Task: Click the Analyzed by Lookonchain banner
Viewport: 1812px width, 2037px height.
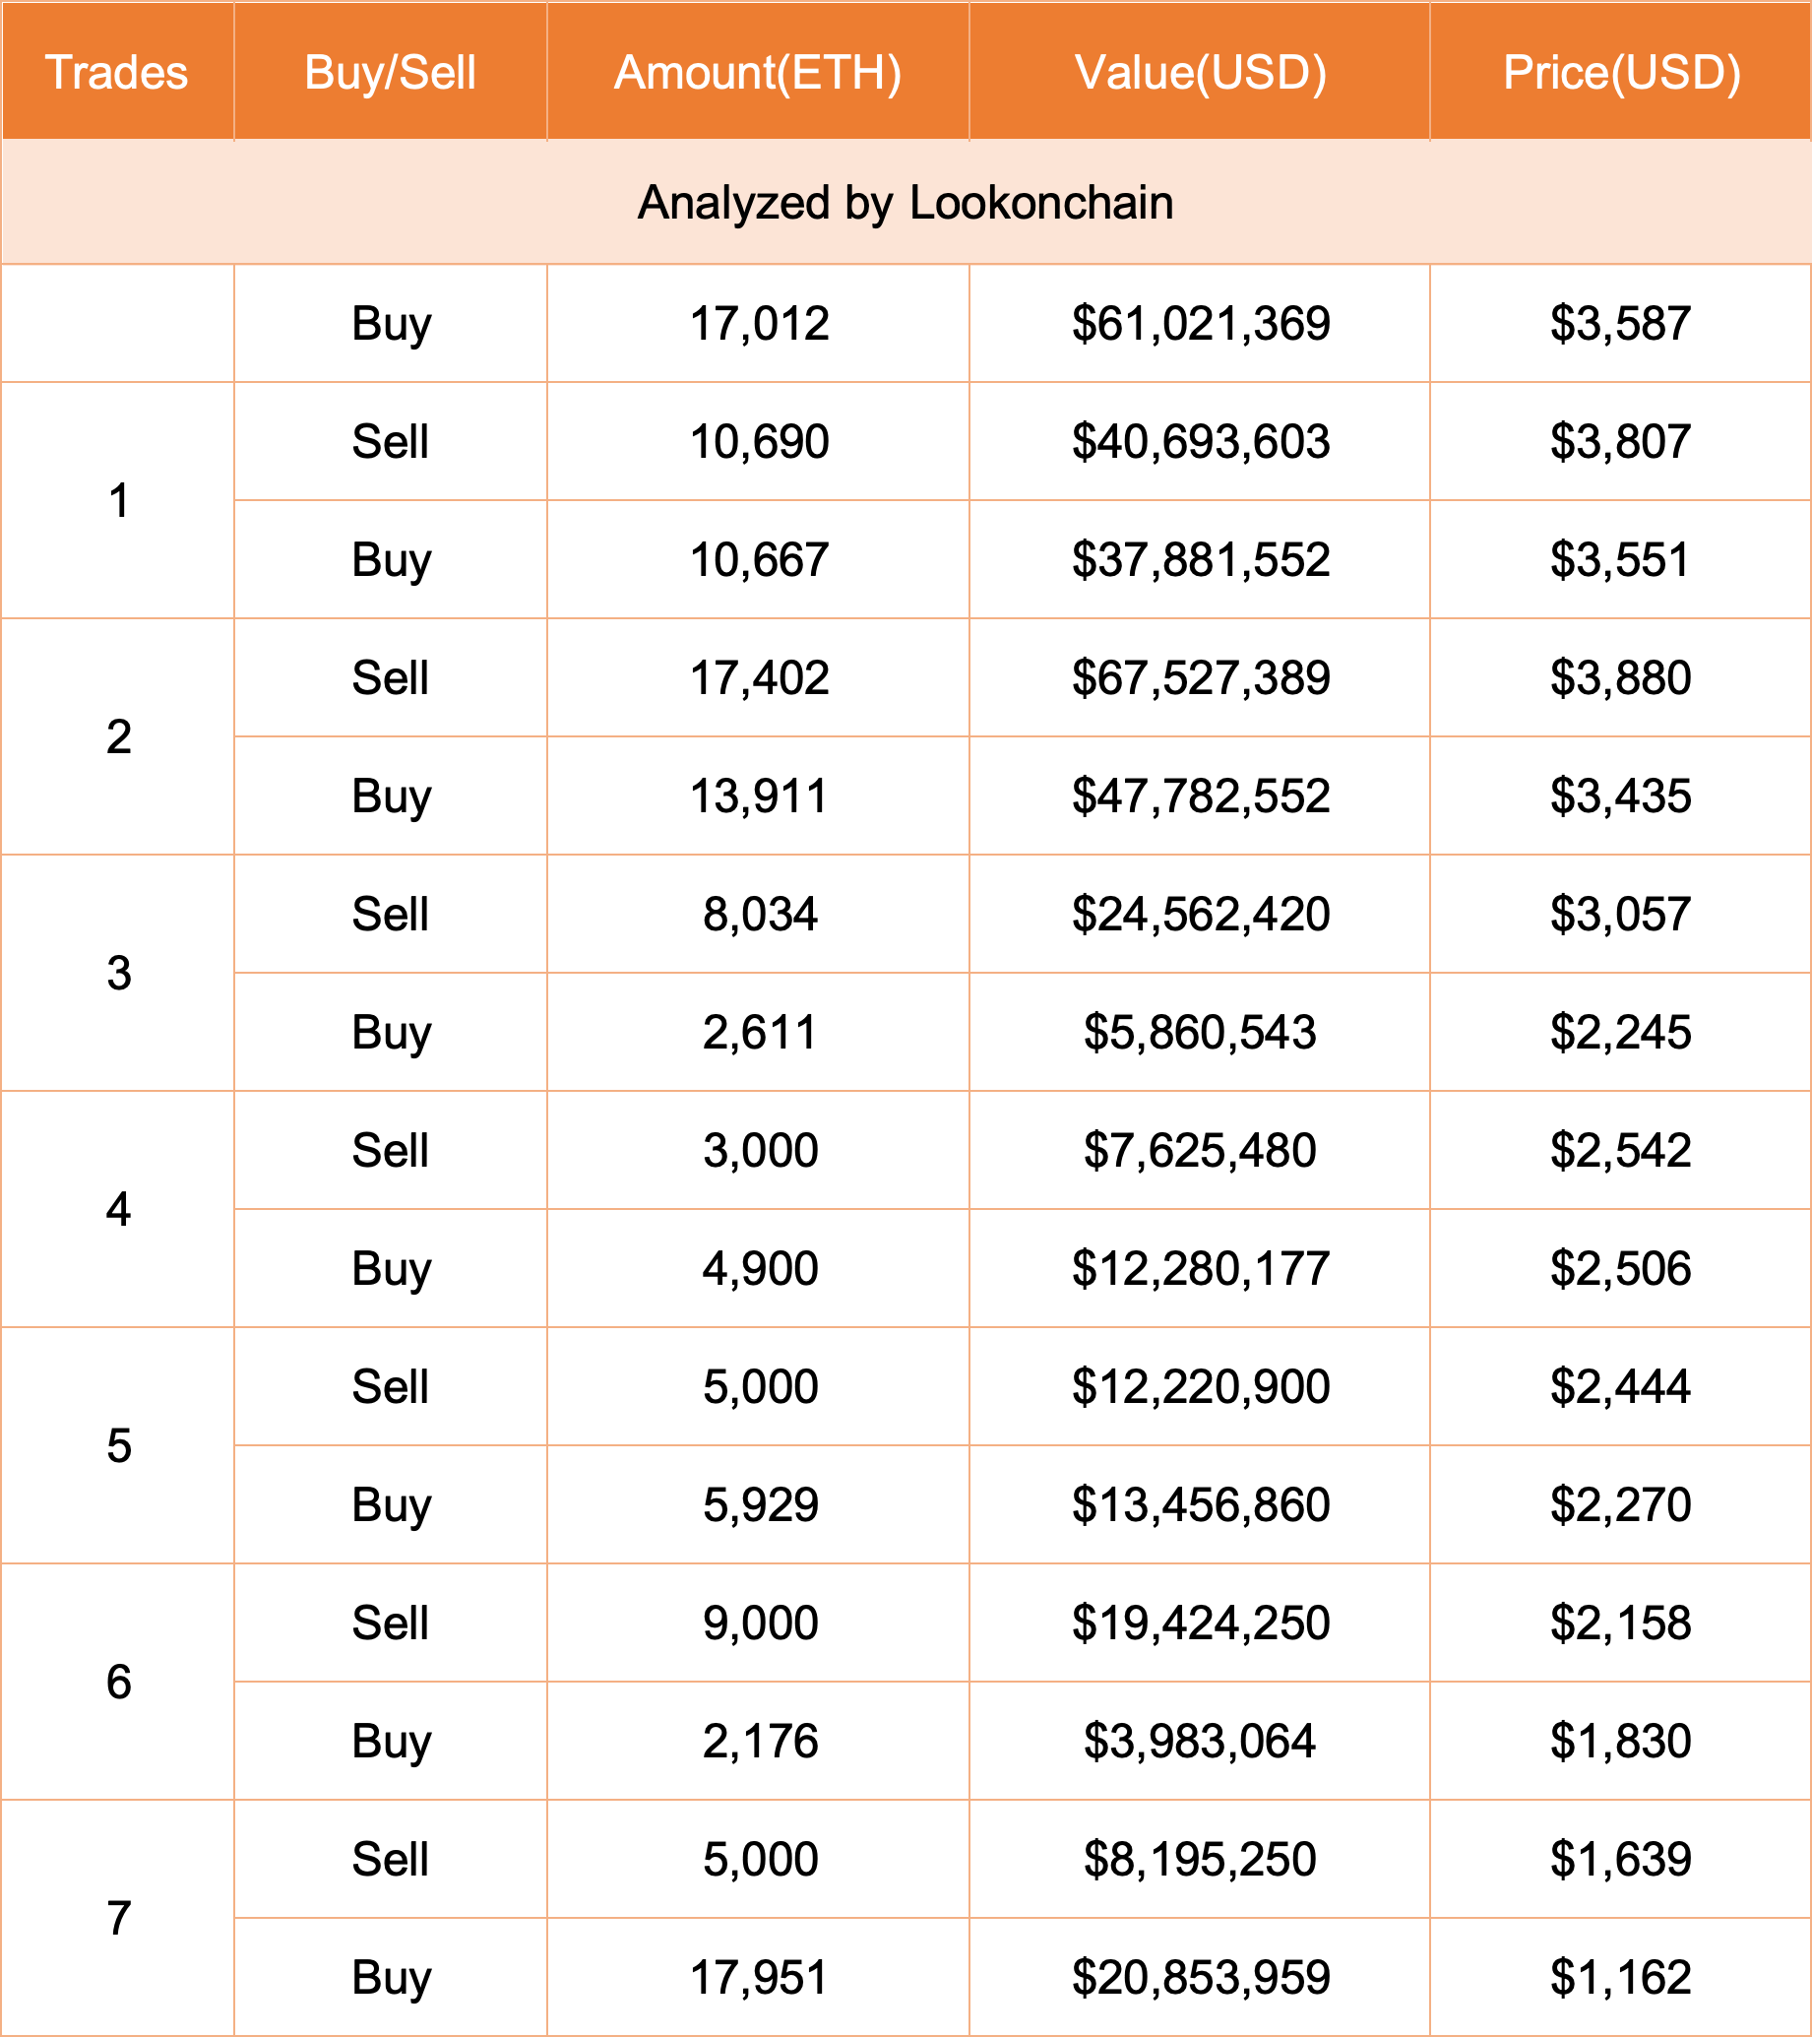Action: pos(906,202)
